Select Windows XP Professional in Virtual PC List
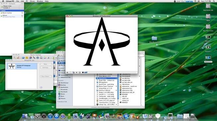This screenshot has width=217, height=121. tap(22, 66)
